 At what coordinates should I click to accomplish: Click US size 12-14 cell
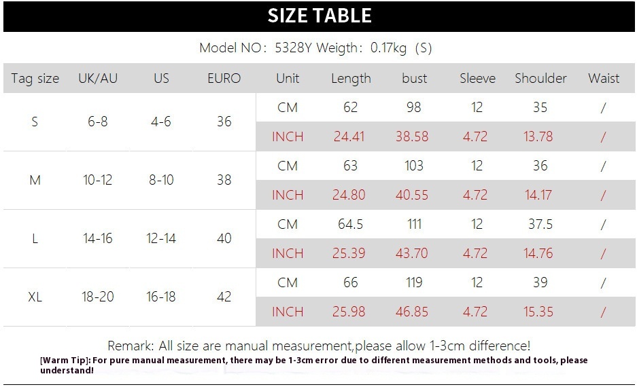[x=161, y=238]
